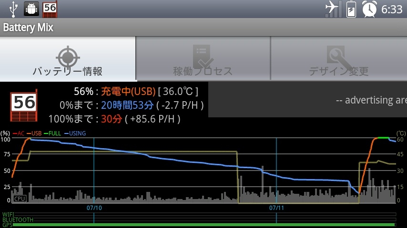Tap the airplane mode status icon
This screenshot has height=228, width=407.
click(333, 9)
